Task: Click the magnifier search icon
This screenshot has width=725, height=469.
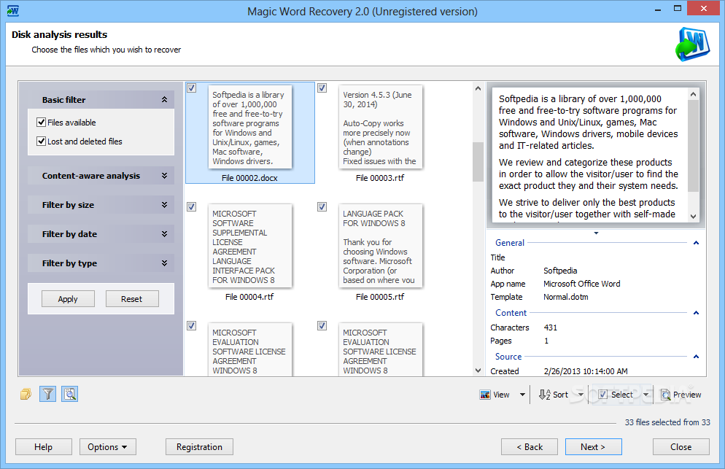Action: (x=70, y=394)
